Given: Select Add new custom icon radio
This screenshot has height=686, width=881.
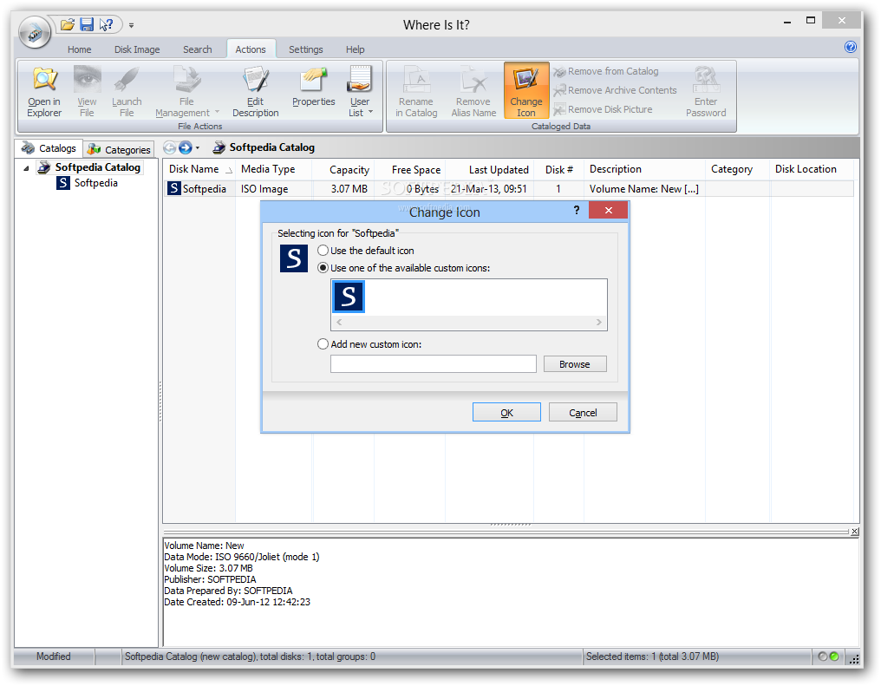Looking at the screenshot, I should (323, 343).
